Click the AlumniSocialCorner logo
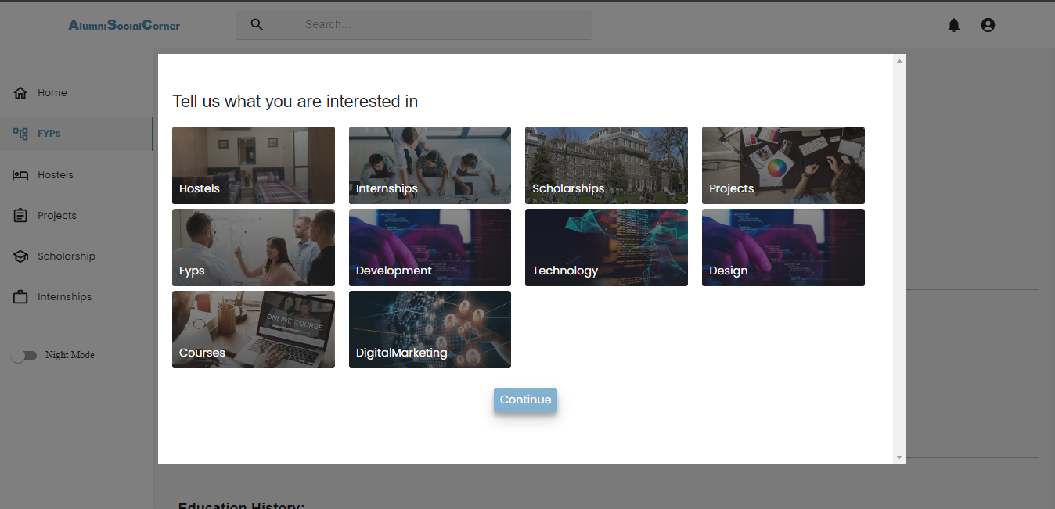This screenshot has height=509, width=1055. [x=124, y=25]
